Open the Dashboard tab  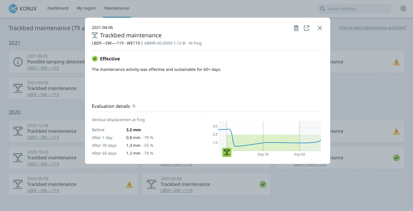[58, 8]
